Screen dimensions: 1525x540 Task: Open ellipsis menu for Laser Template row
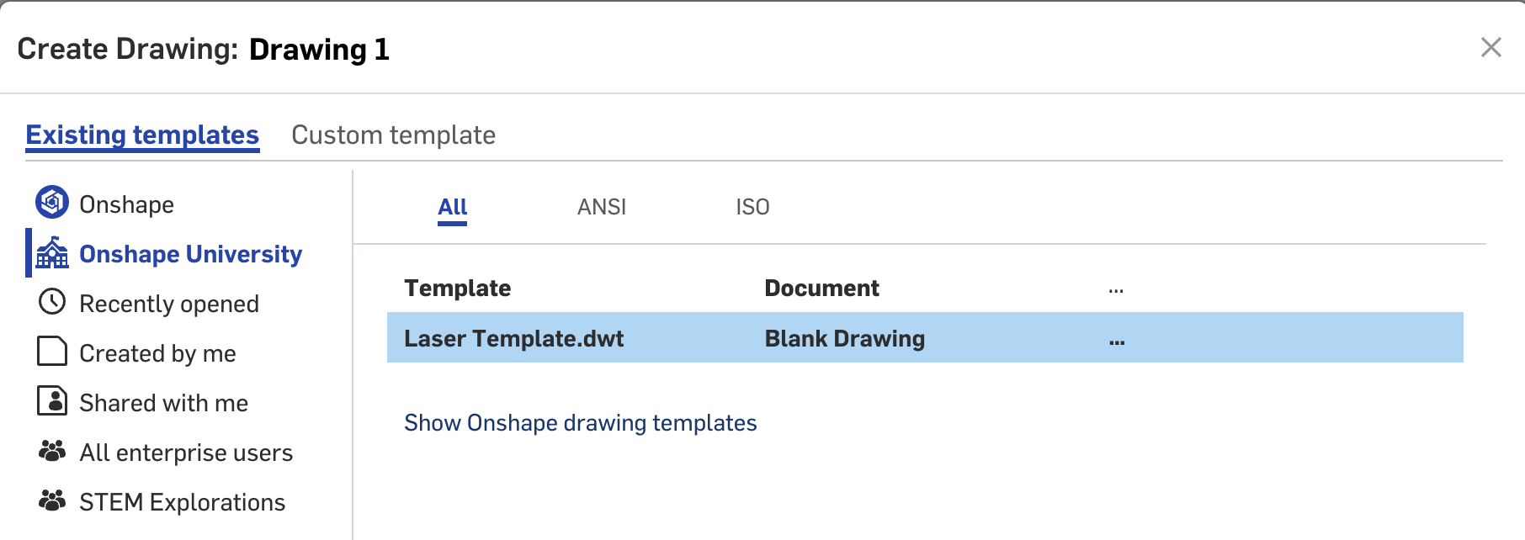click(1117, 341)
